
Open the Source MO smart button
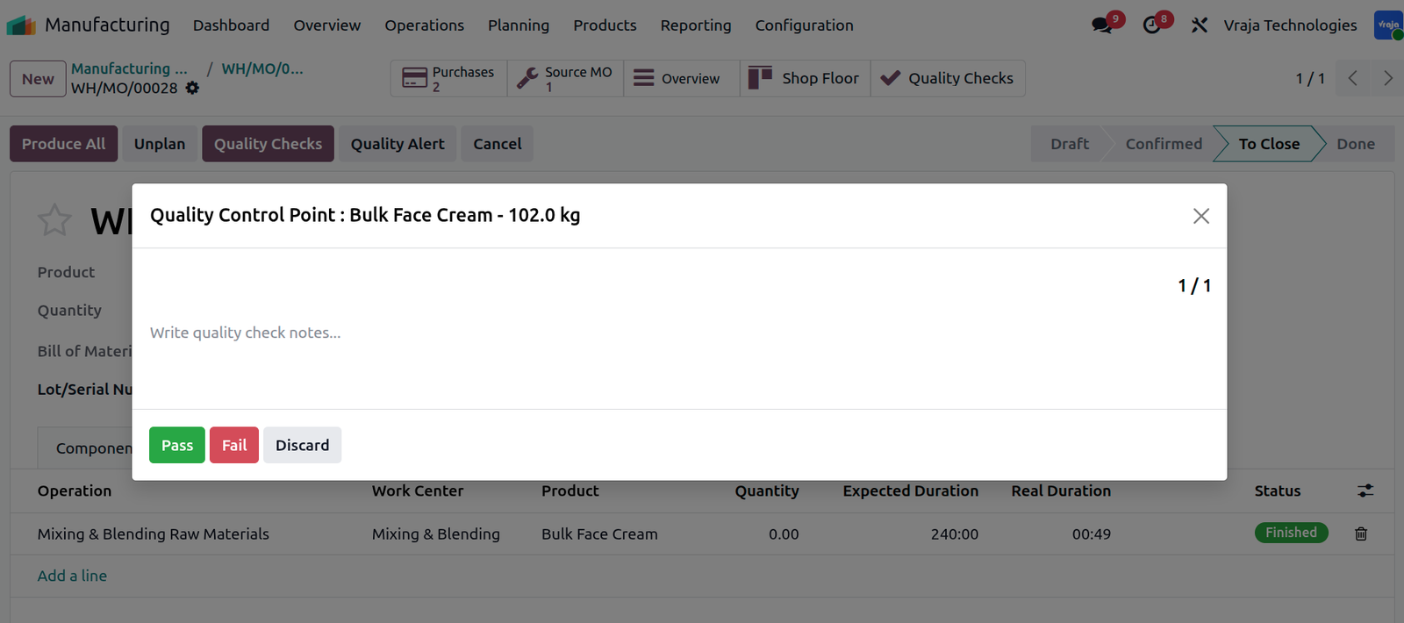(x=566, y=78)
